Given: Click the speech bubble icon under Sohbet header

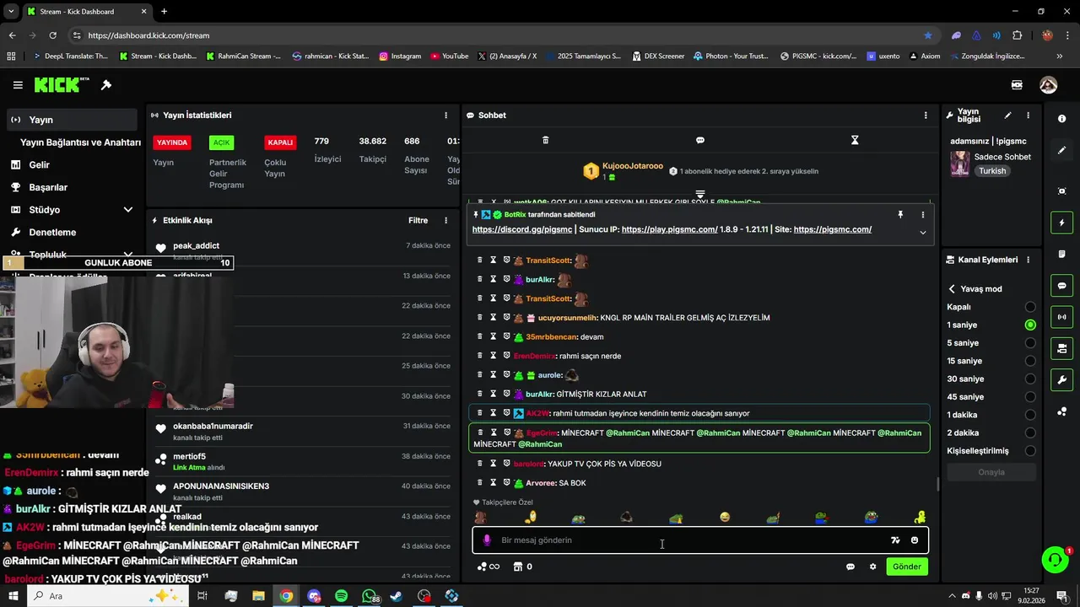Looking at the screenshot, I should pyautogui.click(x=700, y=140).
